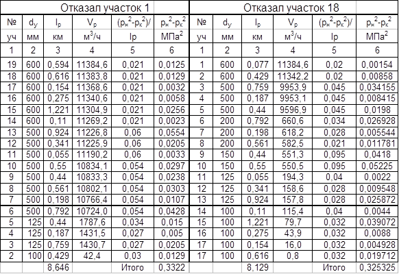Select the flow cell 10724,0
This screenshot has width=399, height=274.
click(92, 211)
